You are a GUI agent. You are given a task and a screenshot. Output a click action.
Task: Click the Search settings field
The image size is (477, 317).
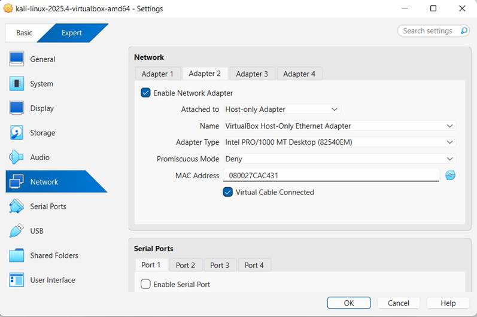[x=429, y=31]
